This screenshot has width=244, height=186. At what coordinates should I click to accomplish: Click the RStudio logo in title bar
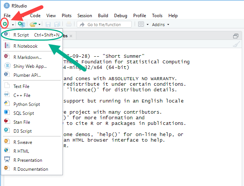(x=7, y=6)
